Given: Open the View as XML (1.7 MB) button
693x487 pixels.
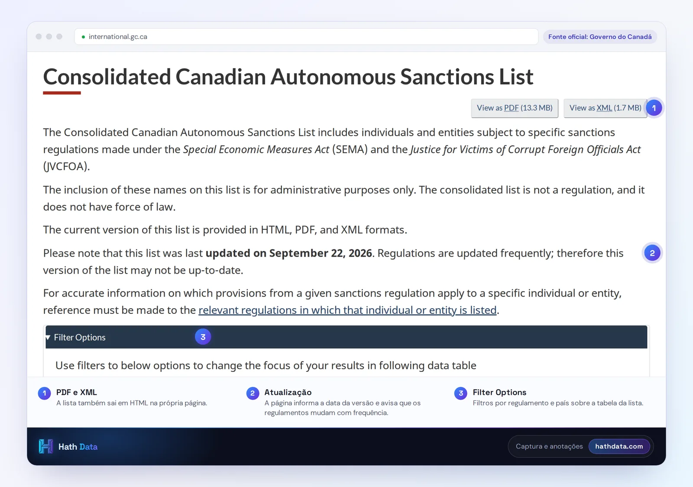Looking at the screenshot, I should [605, 108].
